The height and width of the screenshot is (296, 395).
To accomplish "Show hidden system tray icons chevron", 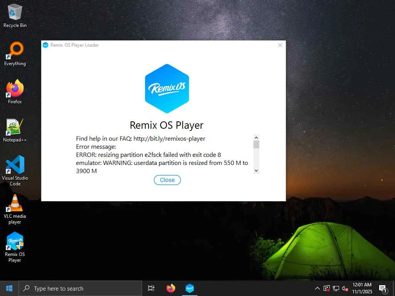I will (x=317, y=288).
